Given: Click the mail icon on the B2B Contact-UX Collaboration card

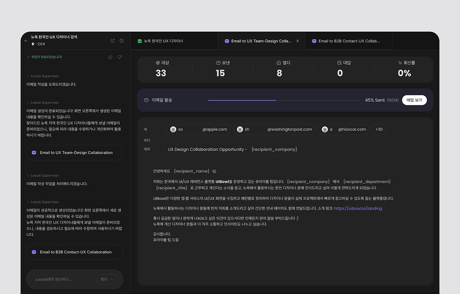Looking at the screenshot, I should (34, 252).
